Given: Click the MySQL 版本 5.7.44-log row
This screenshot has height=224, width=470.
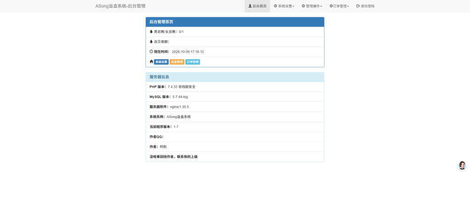Looking at the screenshot, I should [x=235, y=97].
